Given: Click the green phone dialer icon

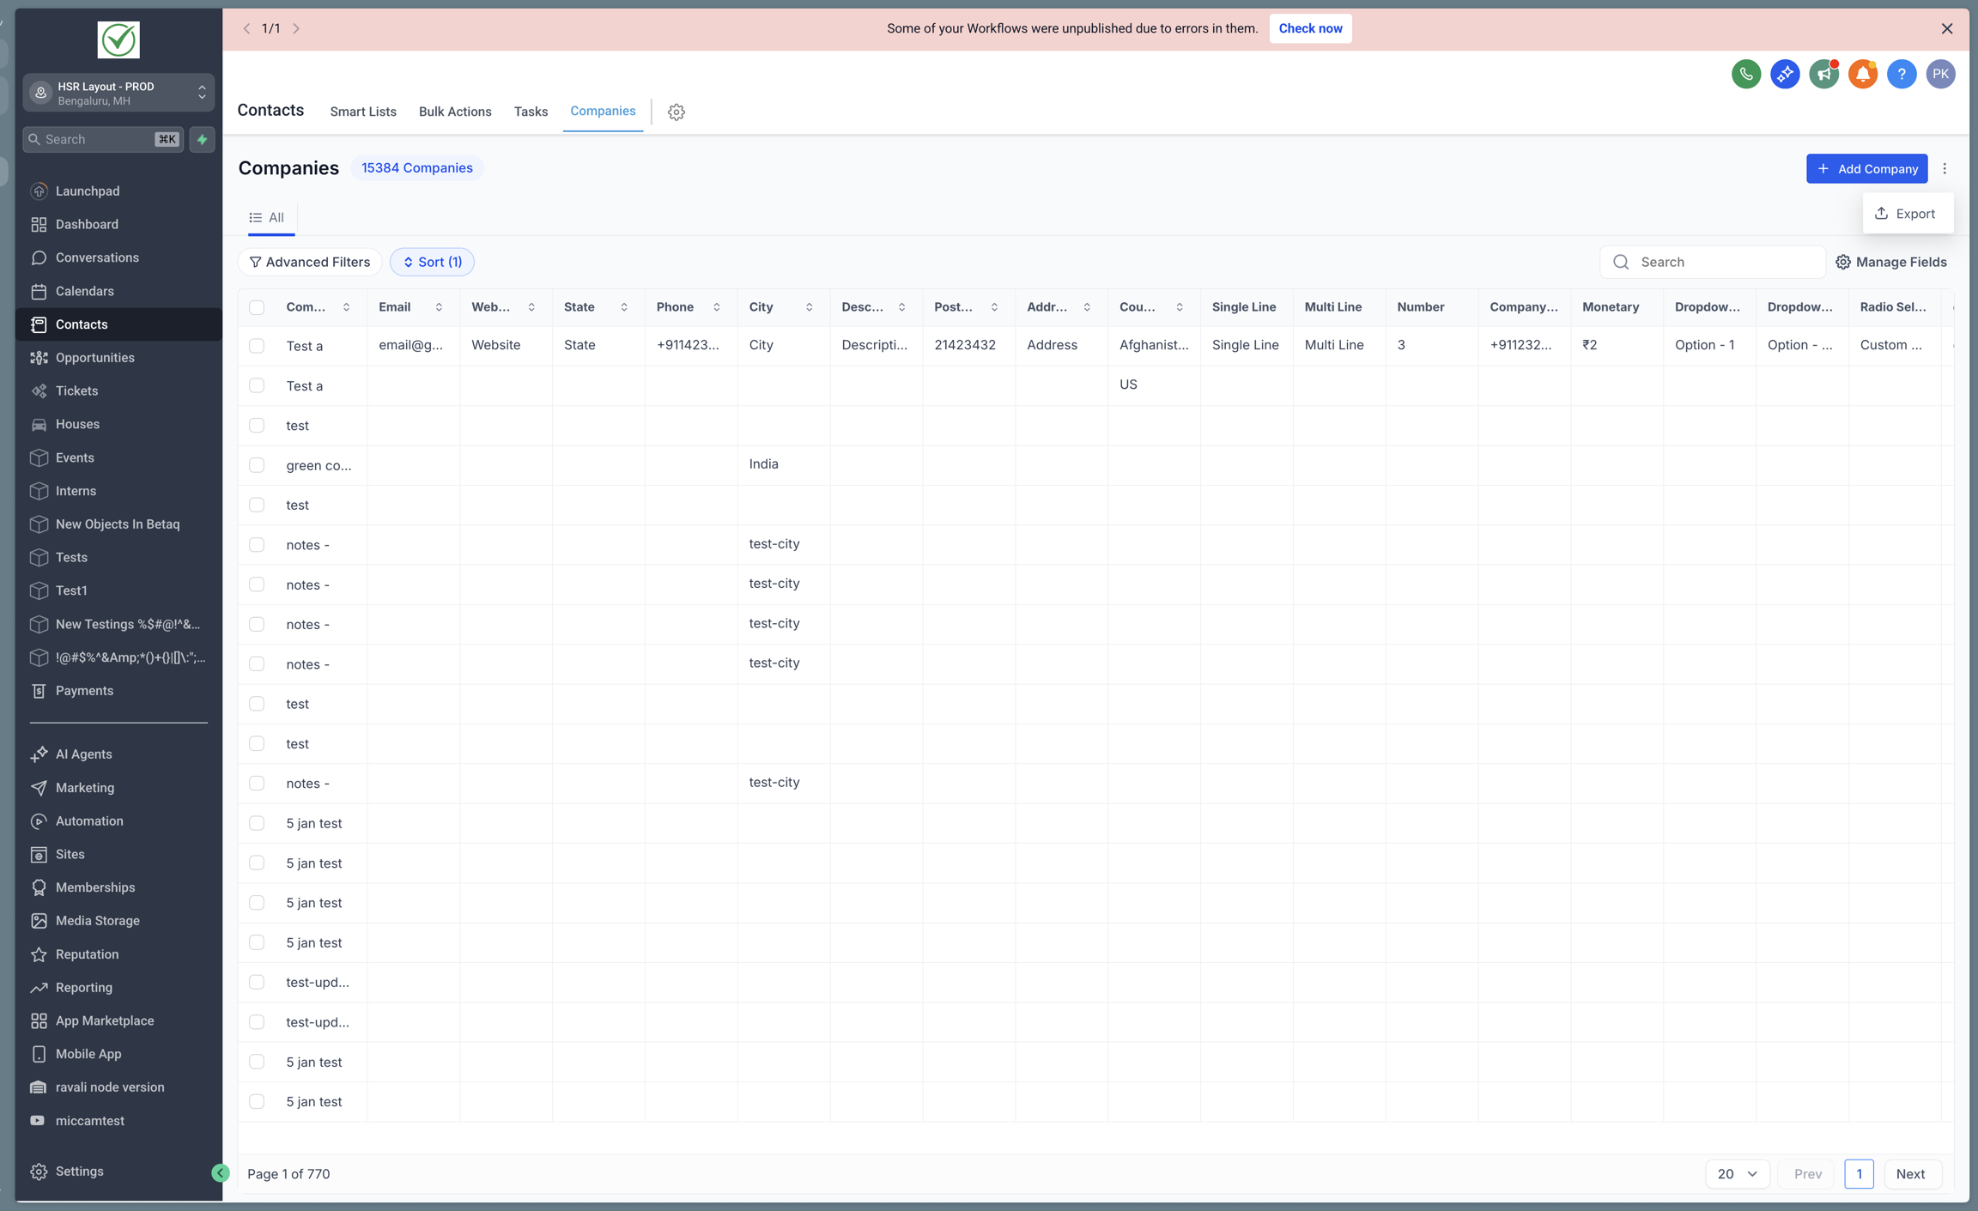Looking at the screenshot, I should point(1745,74).
